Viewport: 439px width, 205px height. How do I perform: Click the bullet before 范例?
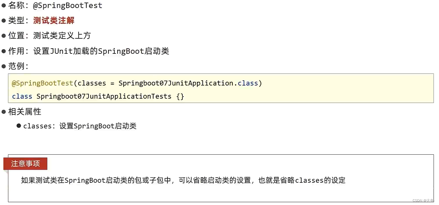pyautogui.click(x=4, y=67)
